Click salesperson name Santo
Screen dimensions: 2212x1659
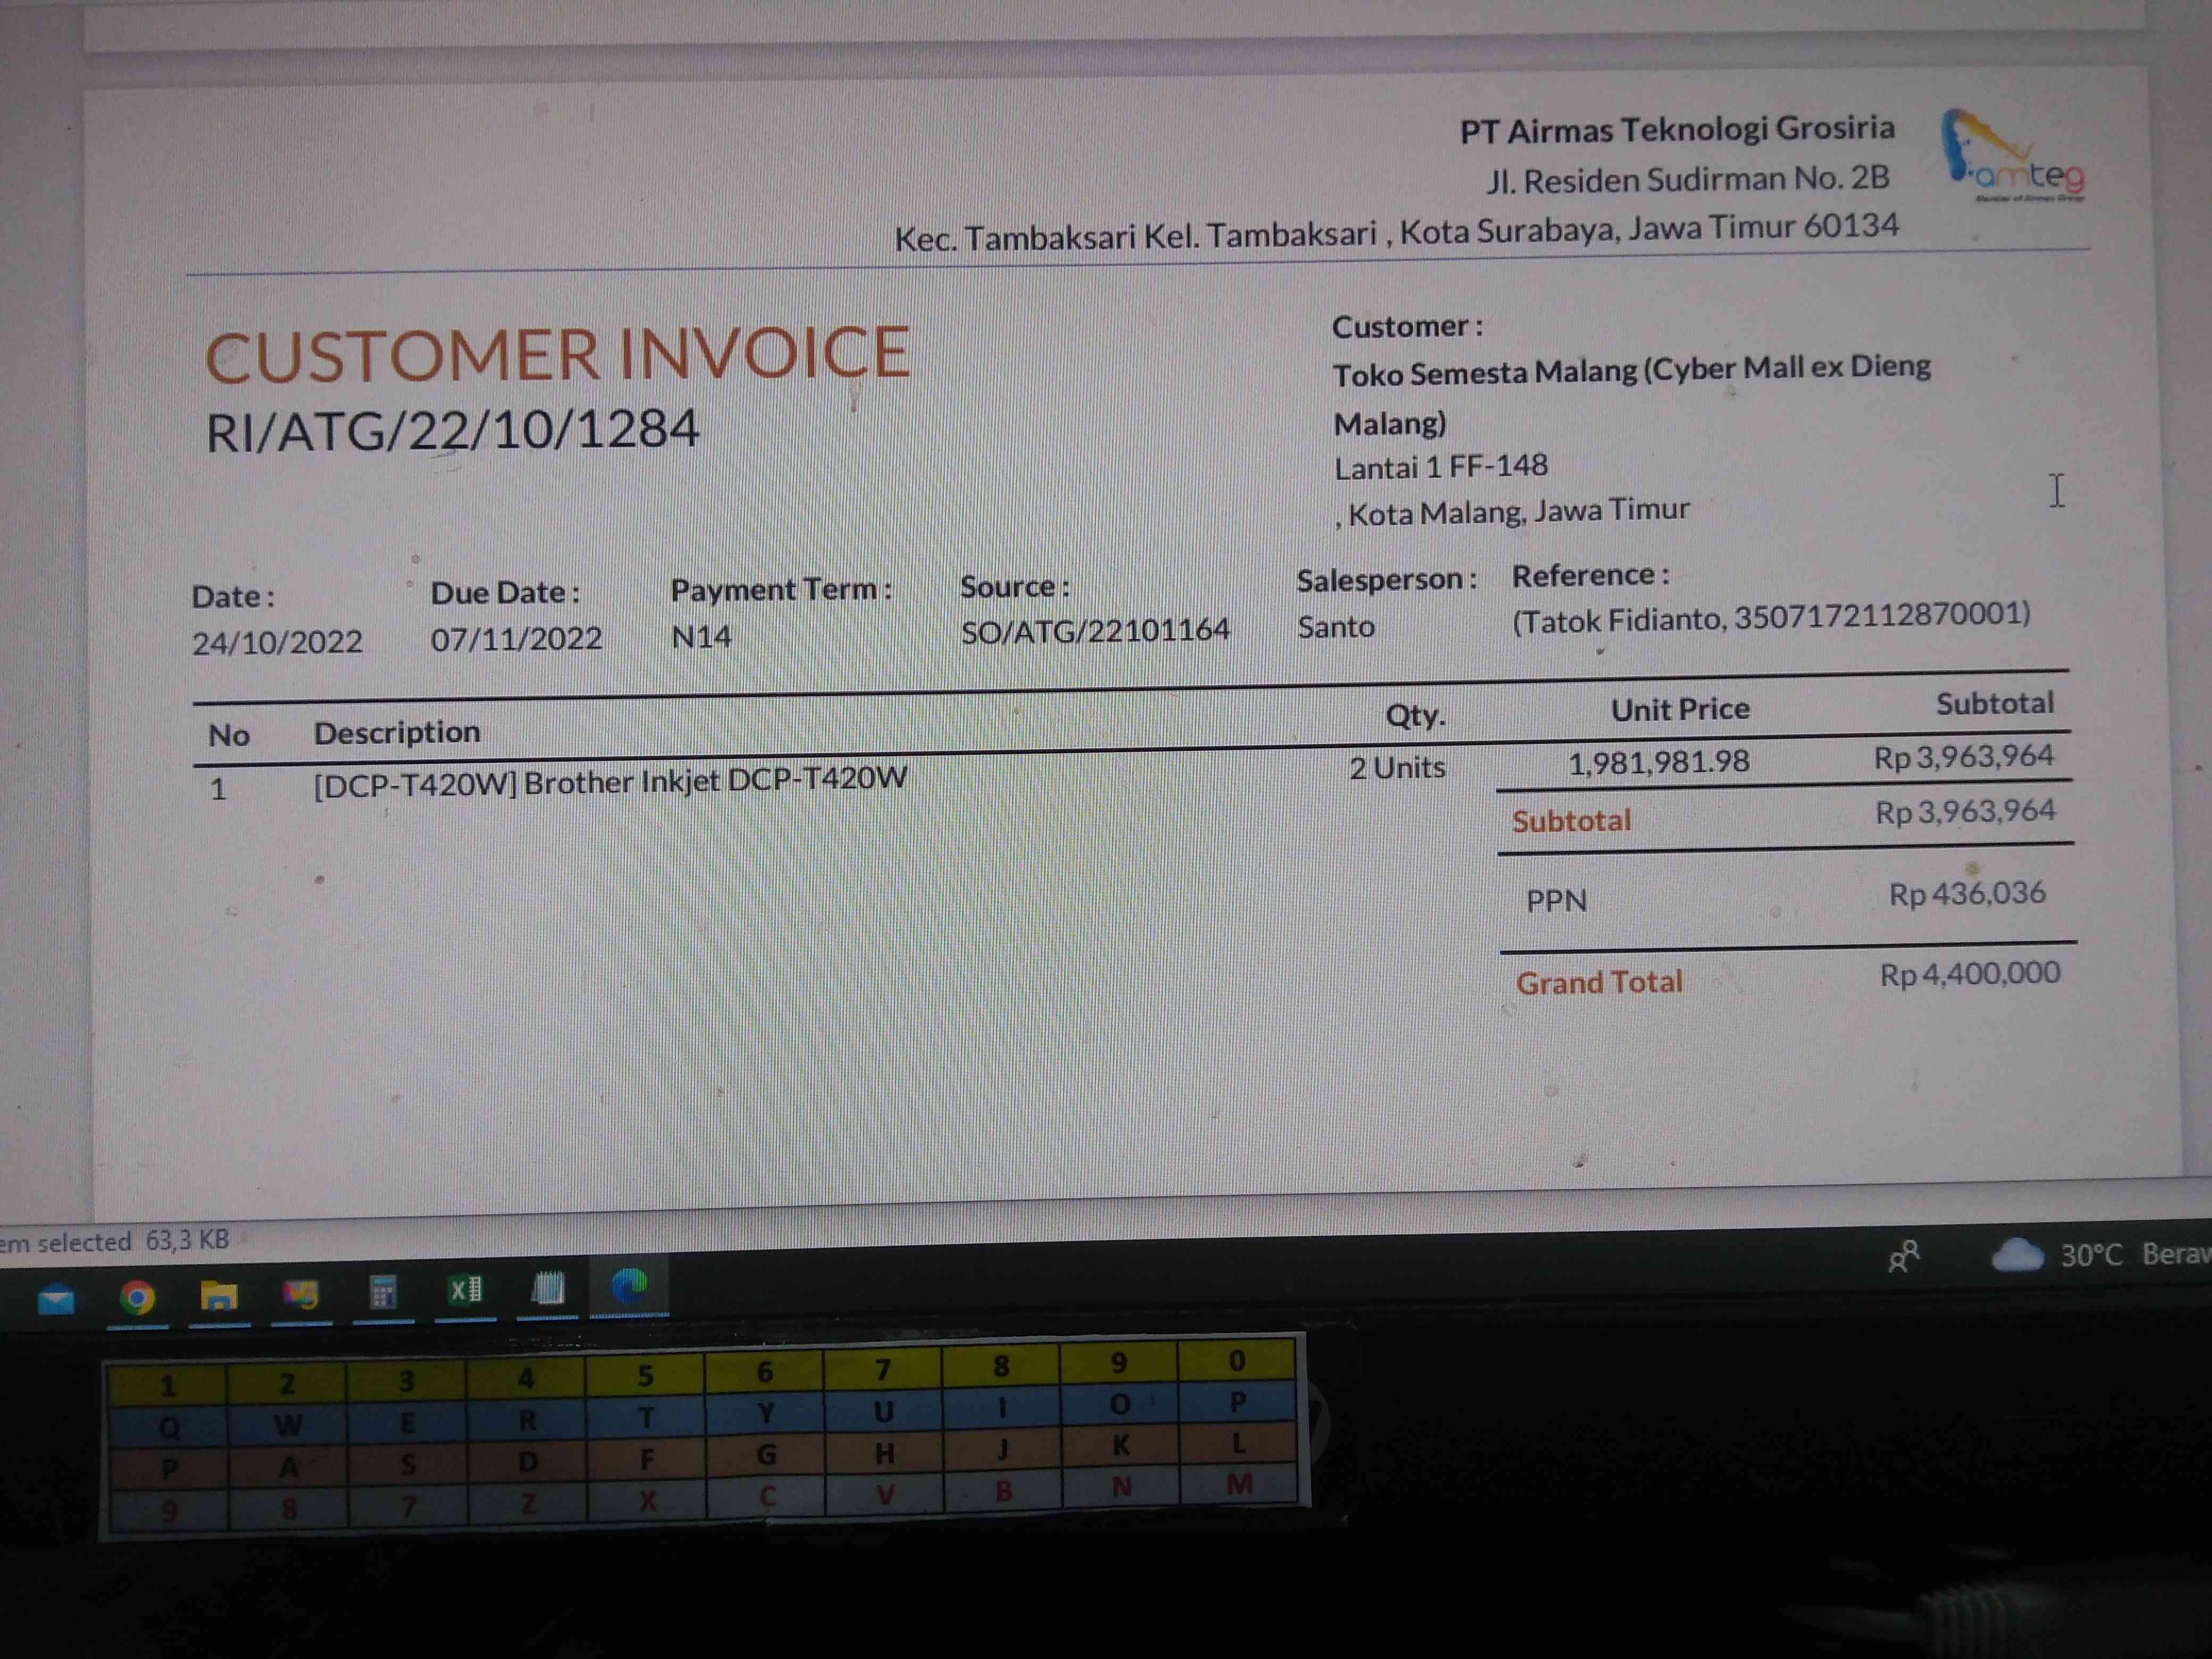[x=1335, y=627]
